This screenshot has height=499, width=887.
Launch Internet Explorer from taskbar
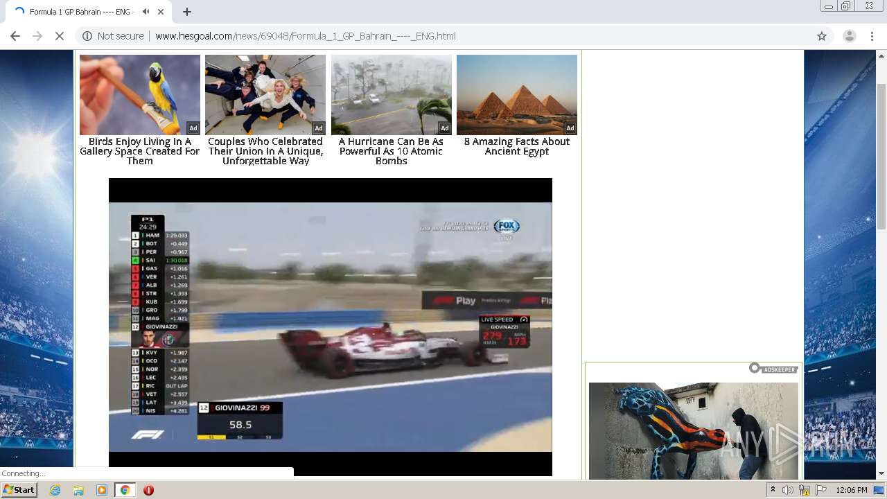(x=55, y=490)
